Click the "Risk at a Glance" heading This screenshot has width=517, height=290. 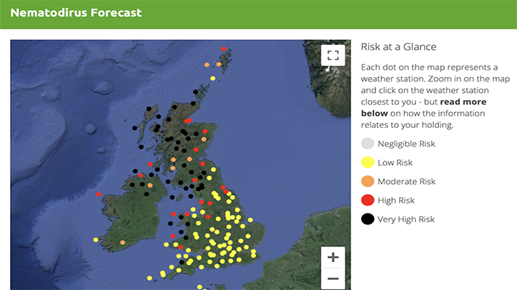tap(398, 46)
